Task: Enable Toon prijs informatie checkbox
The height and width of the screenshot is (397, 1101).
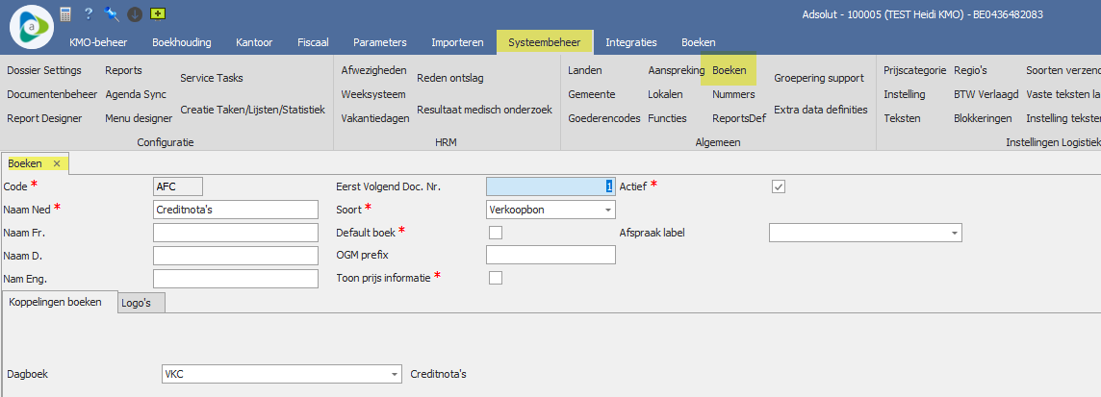Action: [x=496, y=278]
